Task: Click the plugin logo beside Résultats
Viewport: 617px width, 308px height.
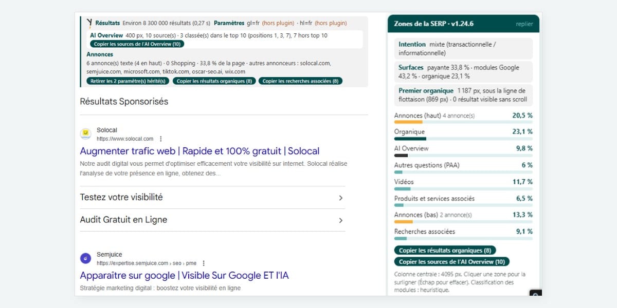Action: tap(89, 23)
